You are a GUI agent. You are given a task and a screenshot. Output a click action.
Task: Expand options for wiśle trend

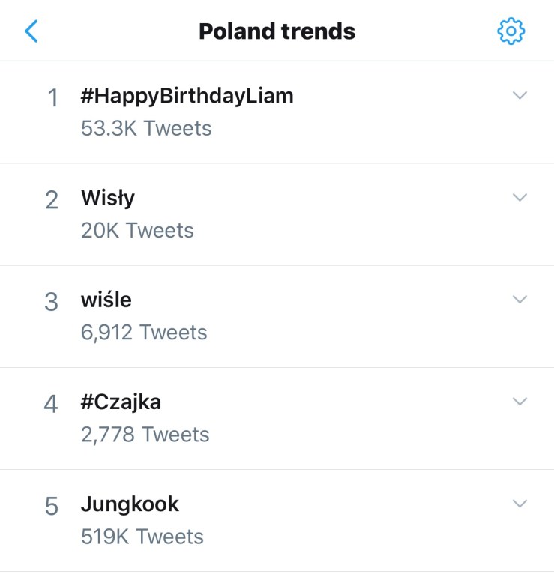coord(520,299)
